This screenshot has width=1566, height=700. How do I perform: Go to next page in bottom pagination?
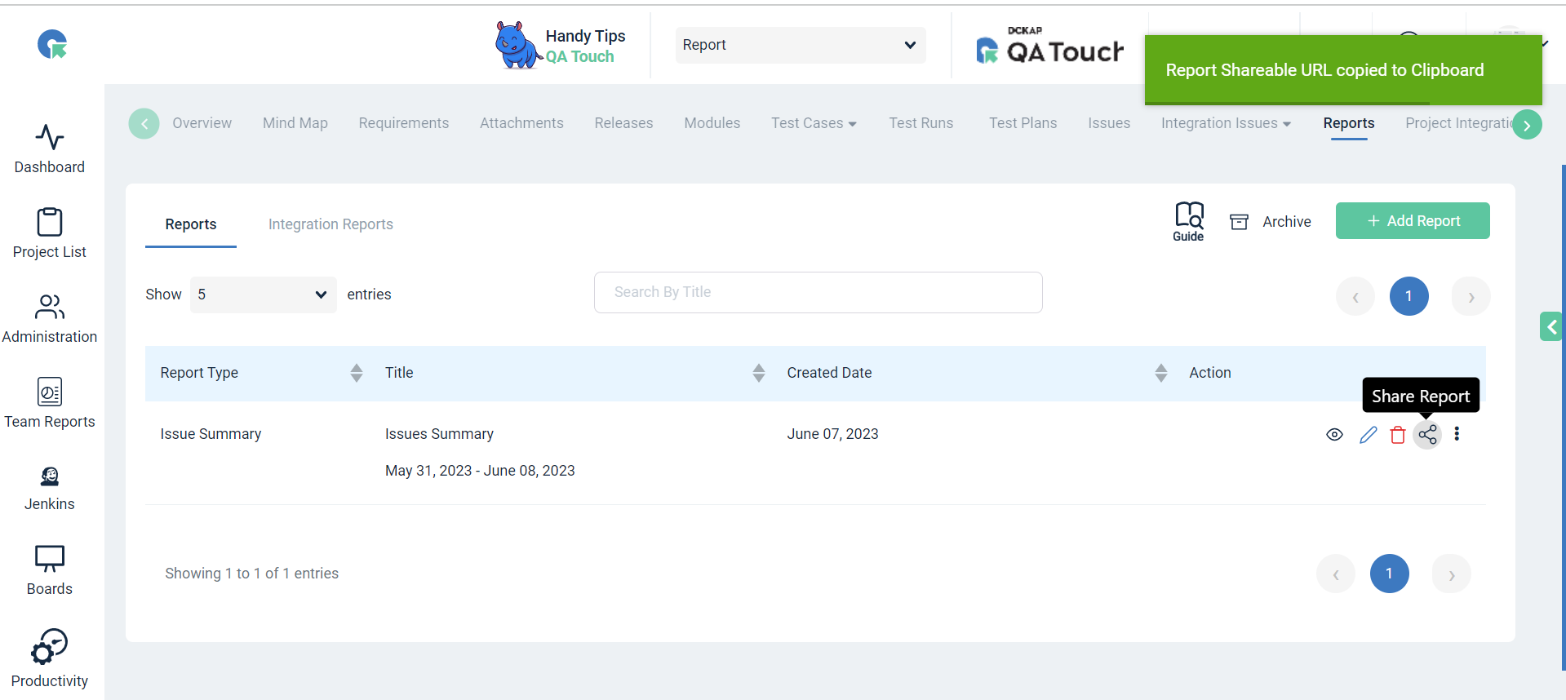coord(1452,574)
